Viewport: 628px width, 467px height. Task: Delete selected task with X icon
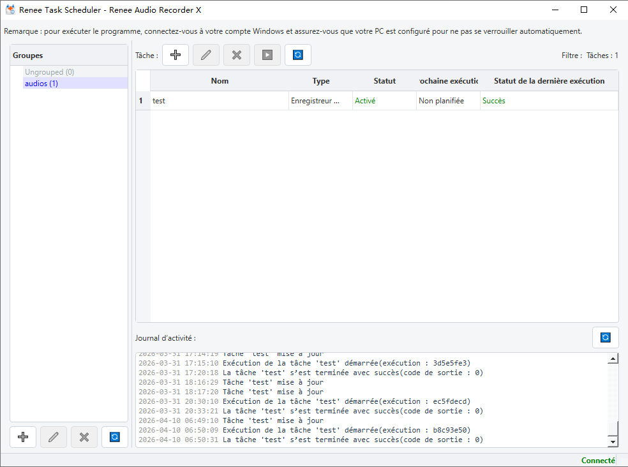237,55
